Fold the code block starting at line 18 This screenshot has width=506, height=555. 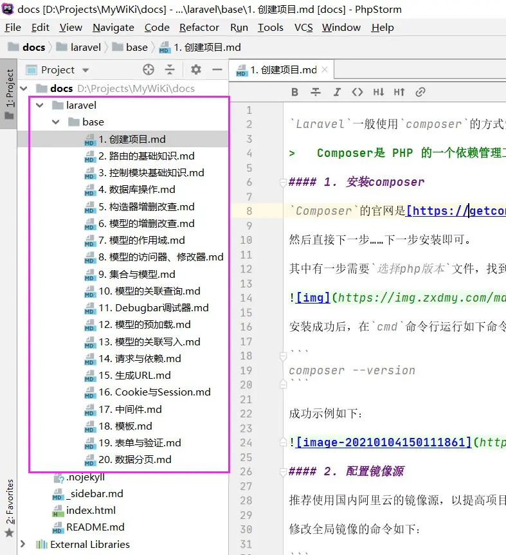tap(283, 356)
